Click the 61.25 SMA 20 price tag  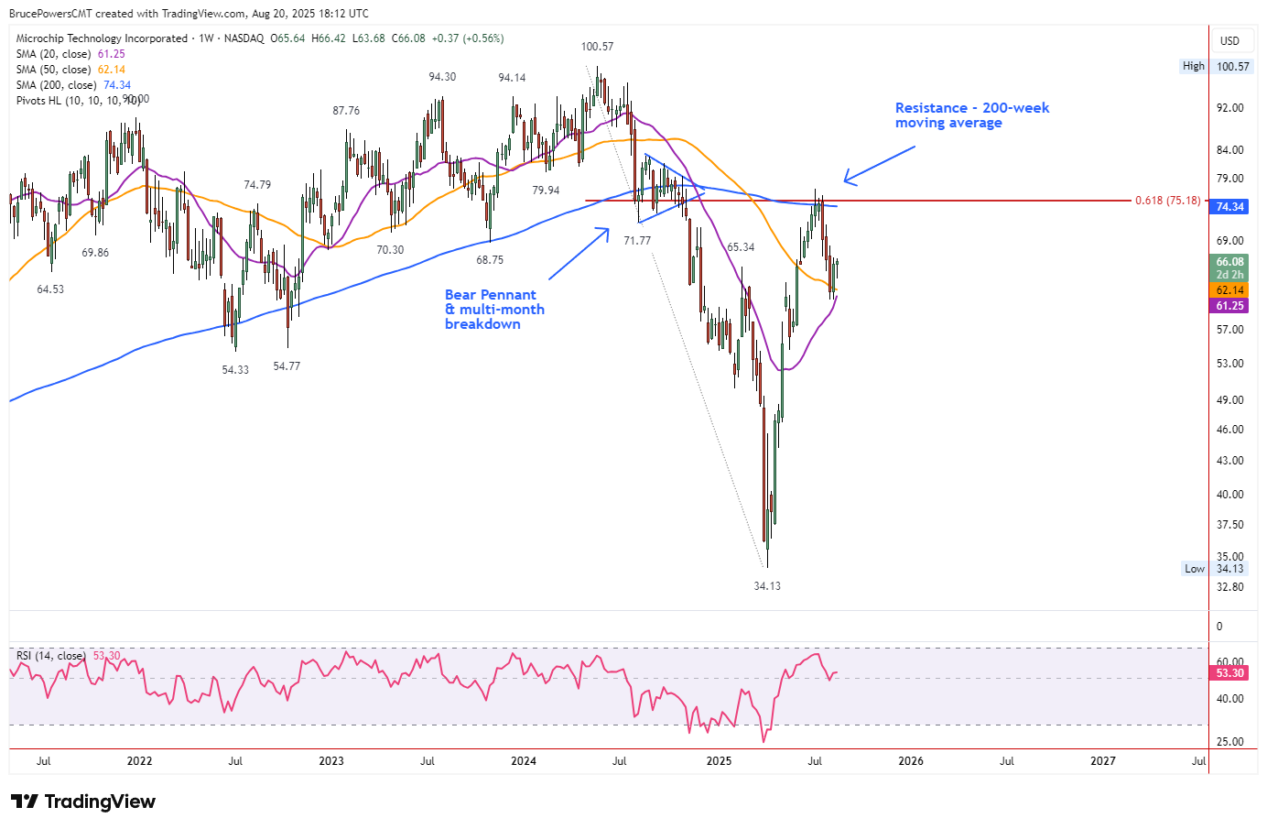coord(1229,306)
